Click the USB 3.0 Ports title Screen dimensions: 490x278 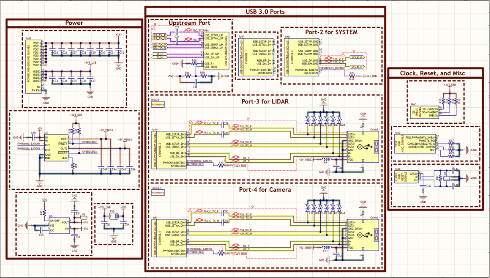pos(265,12)
